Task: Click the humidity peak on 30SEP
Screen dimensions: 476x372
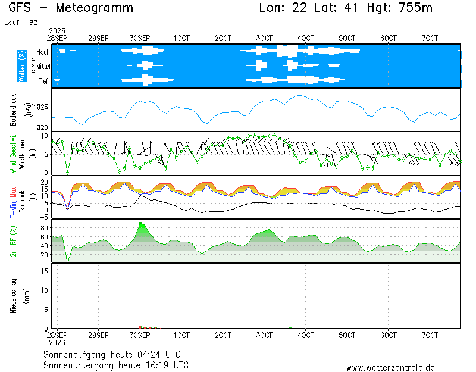Action: 140,223
